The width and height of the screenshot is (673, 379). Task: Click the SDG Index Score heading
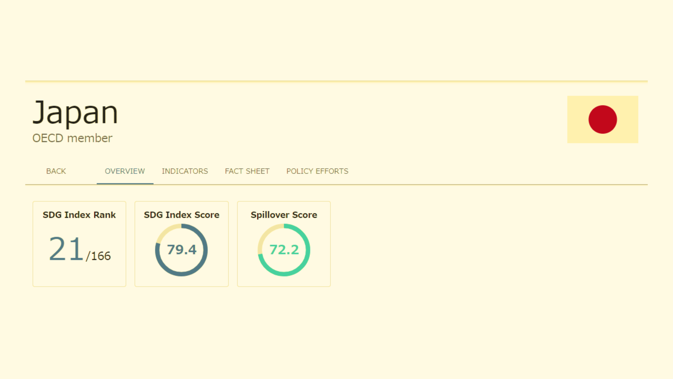(x=182, y=215)
